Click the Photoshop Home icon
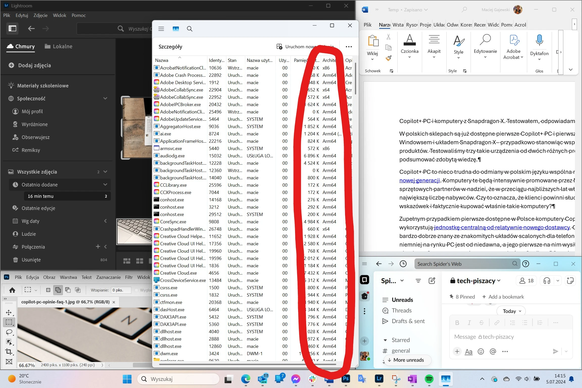 click(12, 290)
